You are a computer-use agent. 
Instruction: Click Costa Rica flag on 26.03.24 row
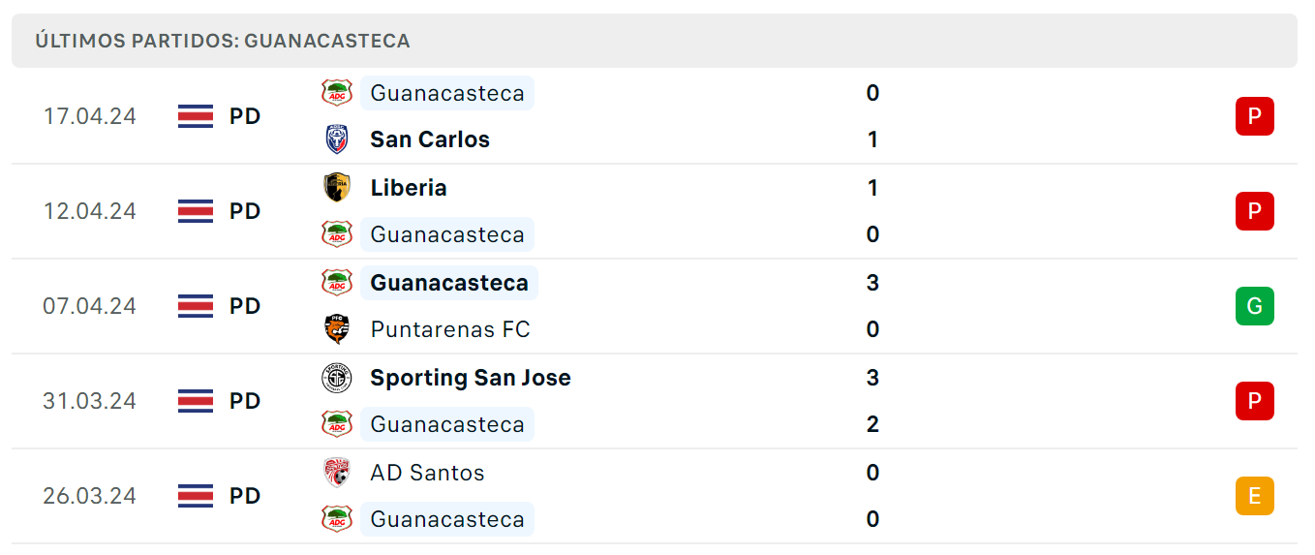click(x=196, y=496)
